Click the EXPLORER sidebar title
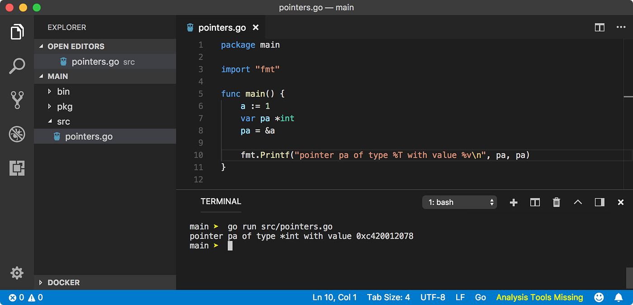 point(67,28)
